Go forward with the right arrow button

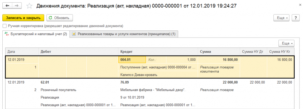(17, 6)
